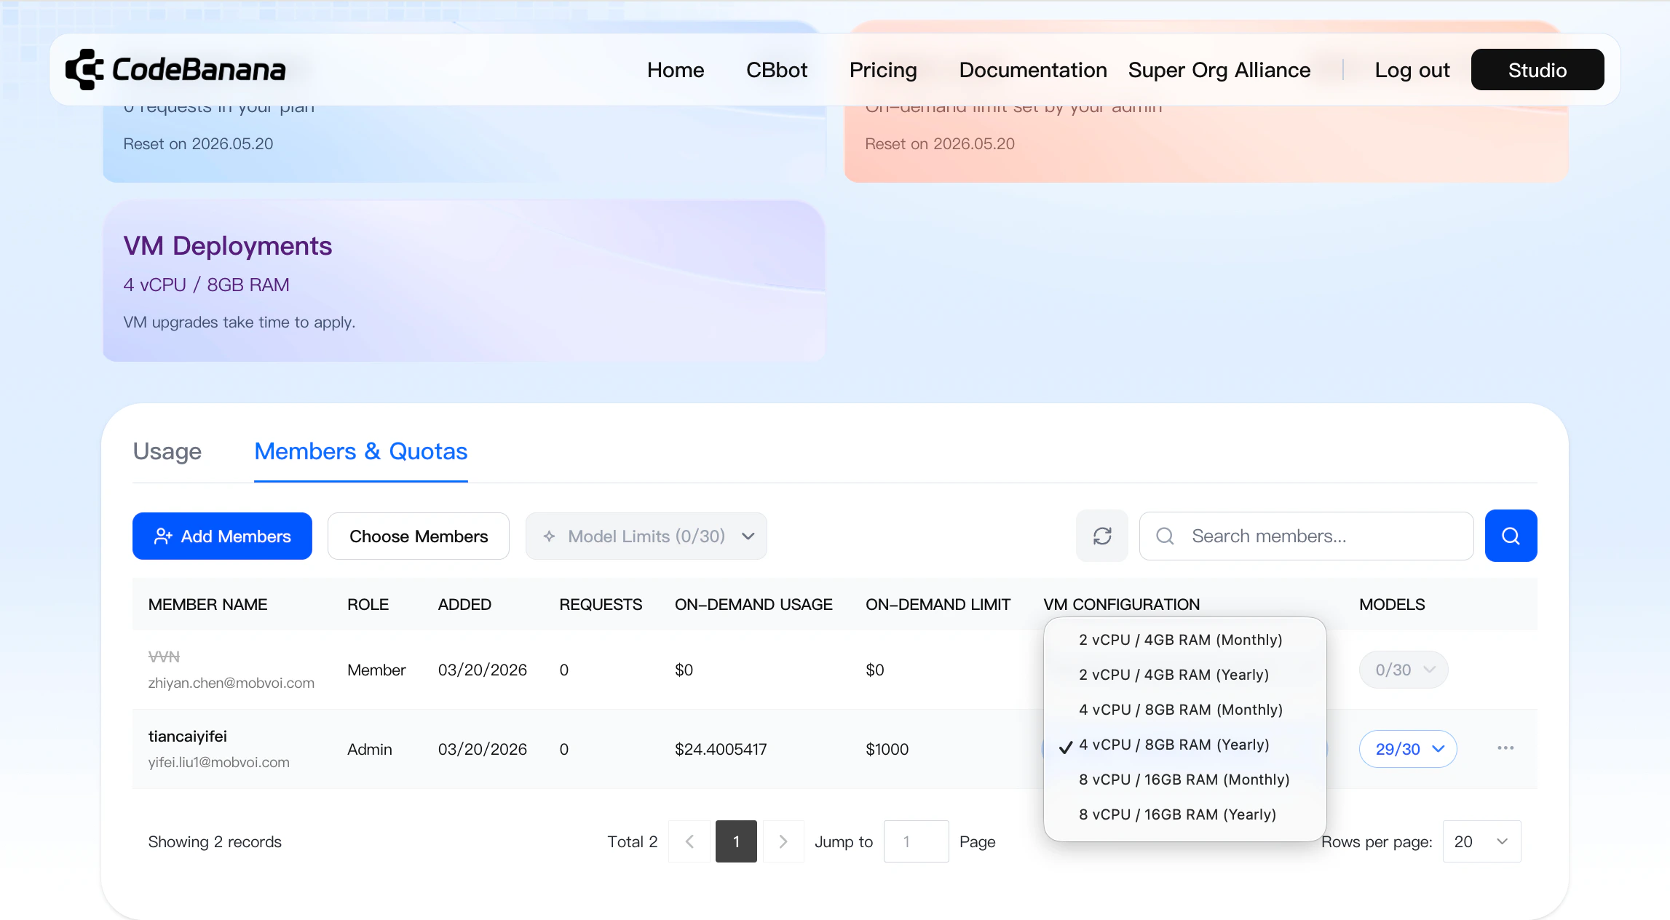
Task: Log out of the account
Action: point(1412,70)
